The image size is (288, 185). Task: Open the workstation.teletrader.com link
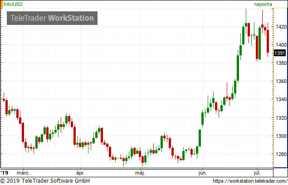[250, 181]
